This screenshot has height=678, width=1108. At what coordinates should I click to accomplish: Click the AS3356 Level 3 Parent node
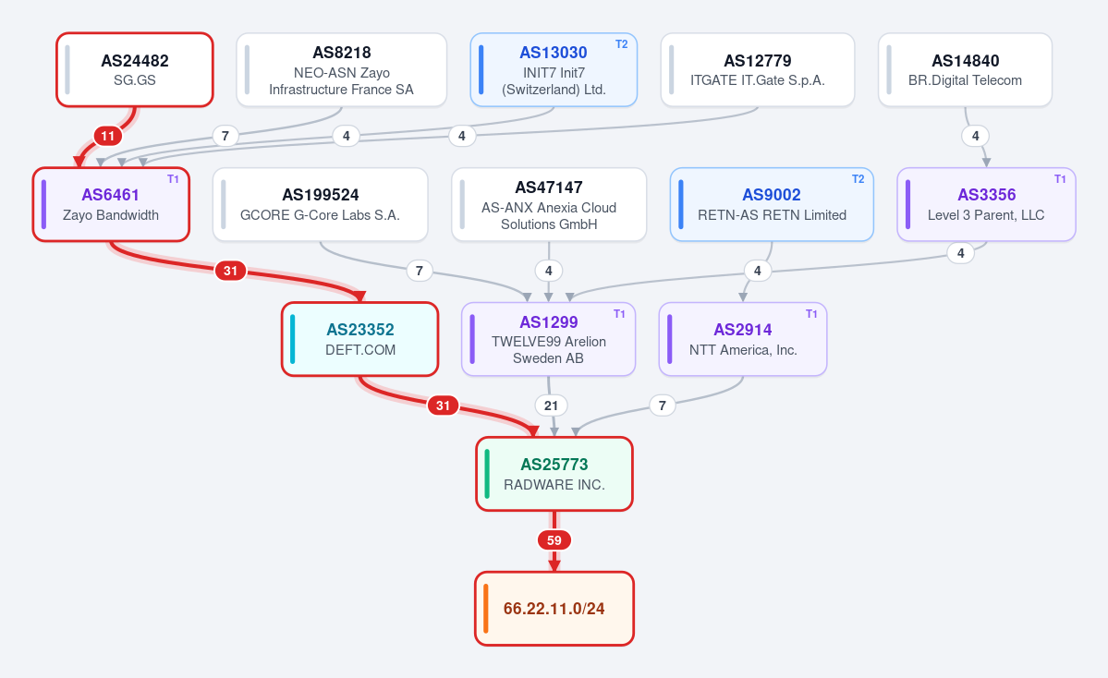(x=986, y=205)
